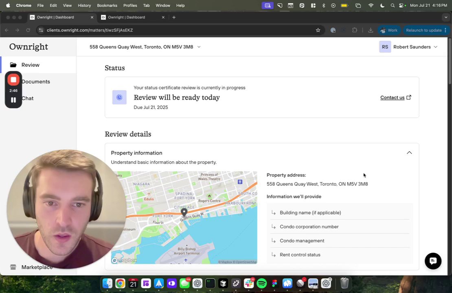This screenshot has width=452, height=293.
Task: Open the Work profile switcher
Action: [x=389, y=30]
